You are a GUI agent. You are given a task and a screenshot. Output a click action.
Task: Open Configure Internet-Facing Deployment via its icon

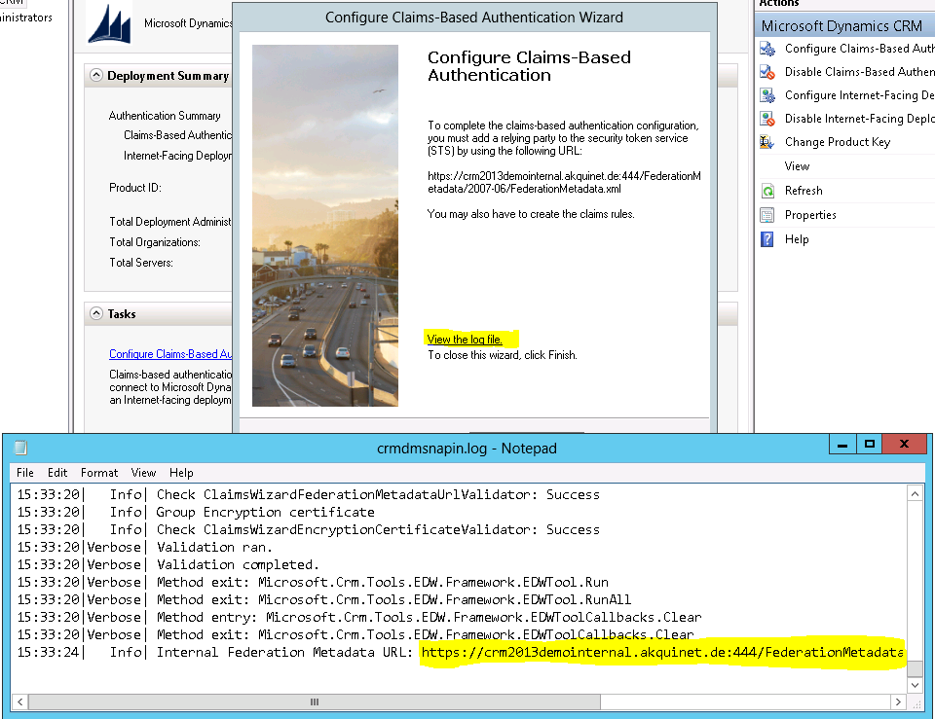click(x=766, y=96)
